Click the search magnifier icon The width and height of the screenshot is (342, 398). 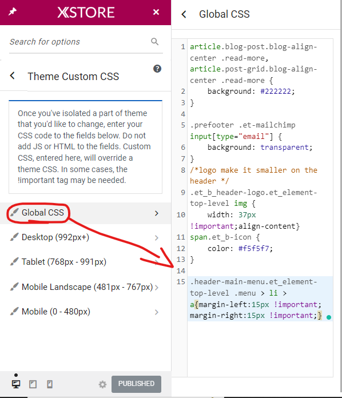pos(154,41)
